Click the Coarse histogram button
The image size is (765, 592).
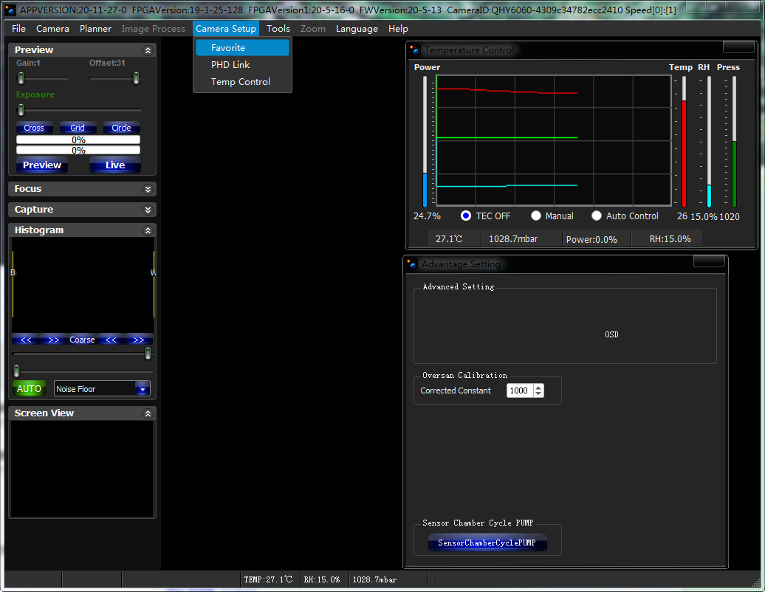[82, 340]
